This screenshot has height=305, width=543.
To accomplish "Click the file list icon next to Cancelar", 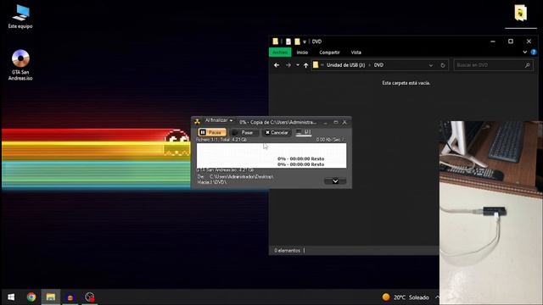I will (x=304, y=132).
